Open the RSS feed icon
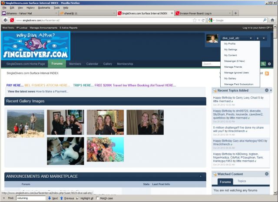The width and height of the screenshot is (278, 202). [x=267, y=73]
